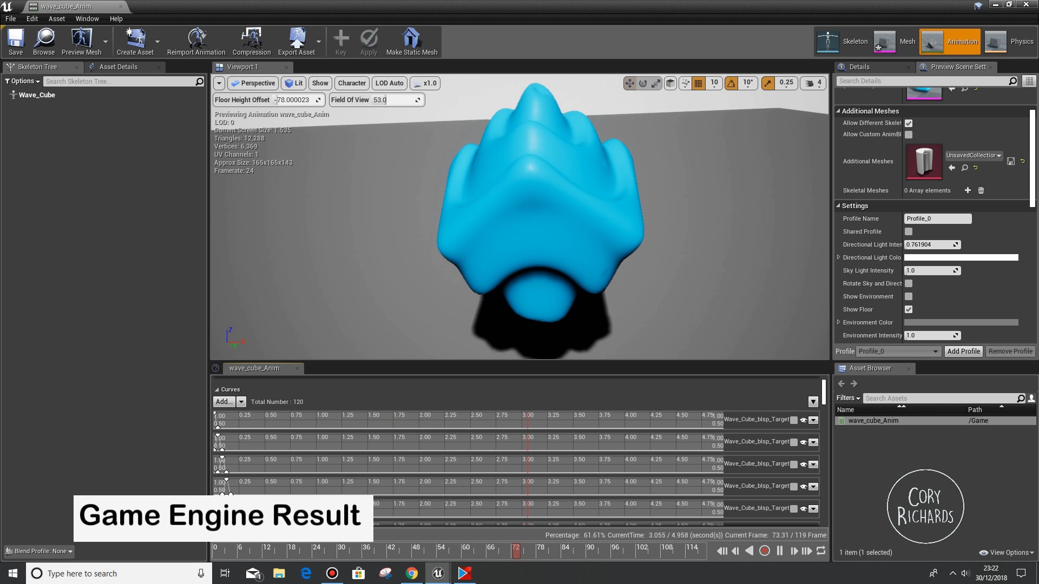Switch to the Asset Details tab
The width and height of the screenshot is (1039, 584).
point(118,67)
